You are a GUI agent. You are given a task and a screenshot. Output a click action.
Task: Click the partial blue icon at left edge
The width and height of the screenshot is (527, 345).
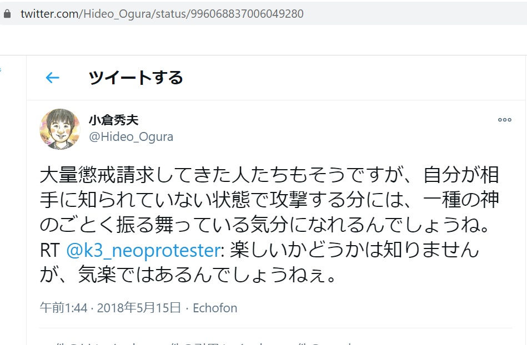pyautogui.click(x=1, y=70)
